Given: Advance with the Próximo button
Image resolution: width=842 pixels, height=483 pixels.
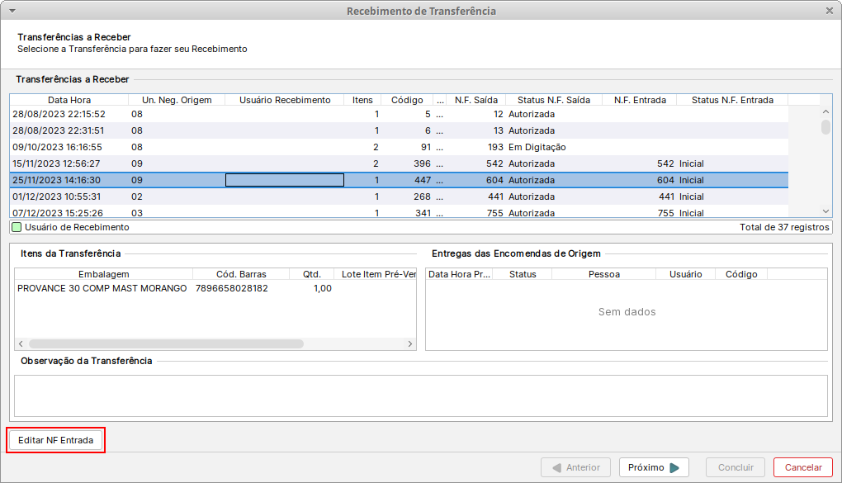Looking at the screenshot, I should click(654, 467).
